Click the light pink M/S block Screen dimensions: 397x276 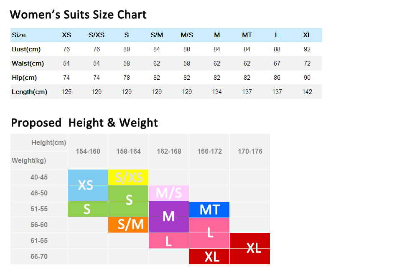[x=169, y=193]
